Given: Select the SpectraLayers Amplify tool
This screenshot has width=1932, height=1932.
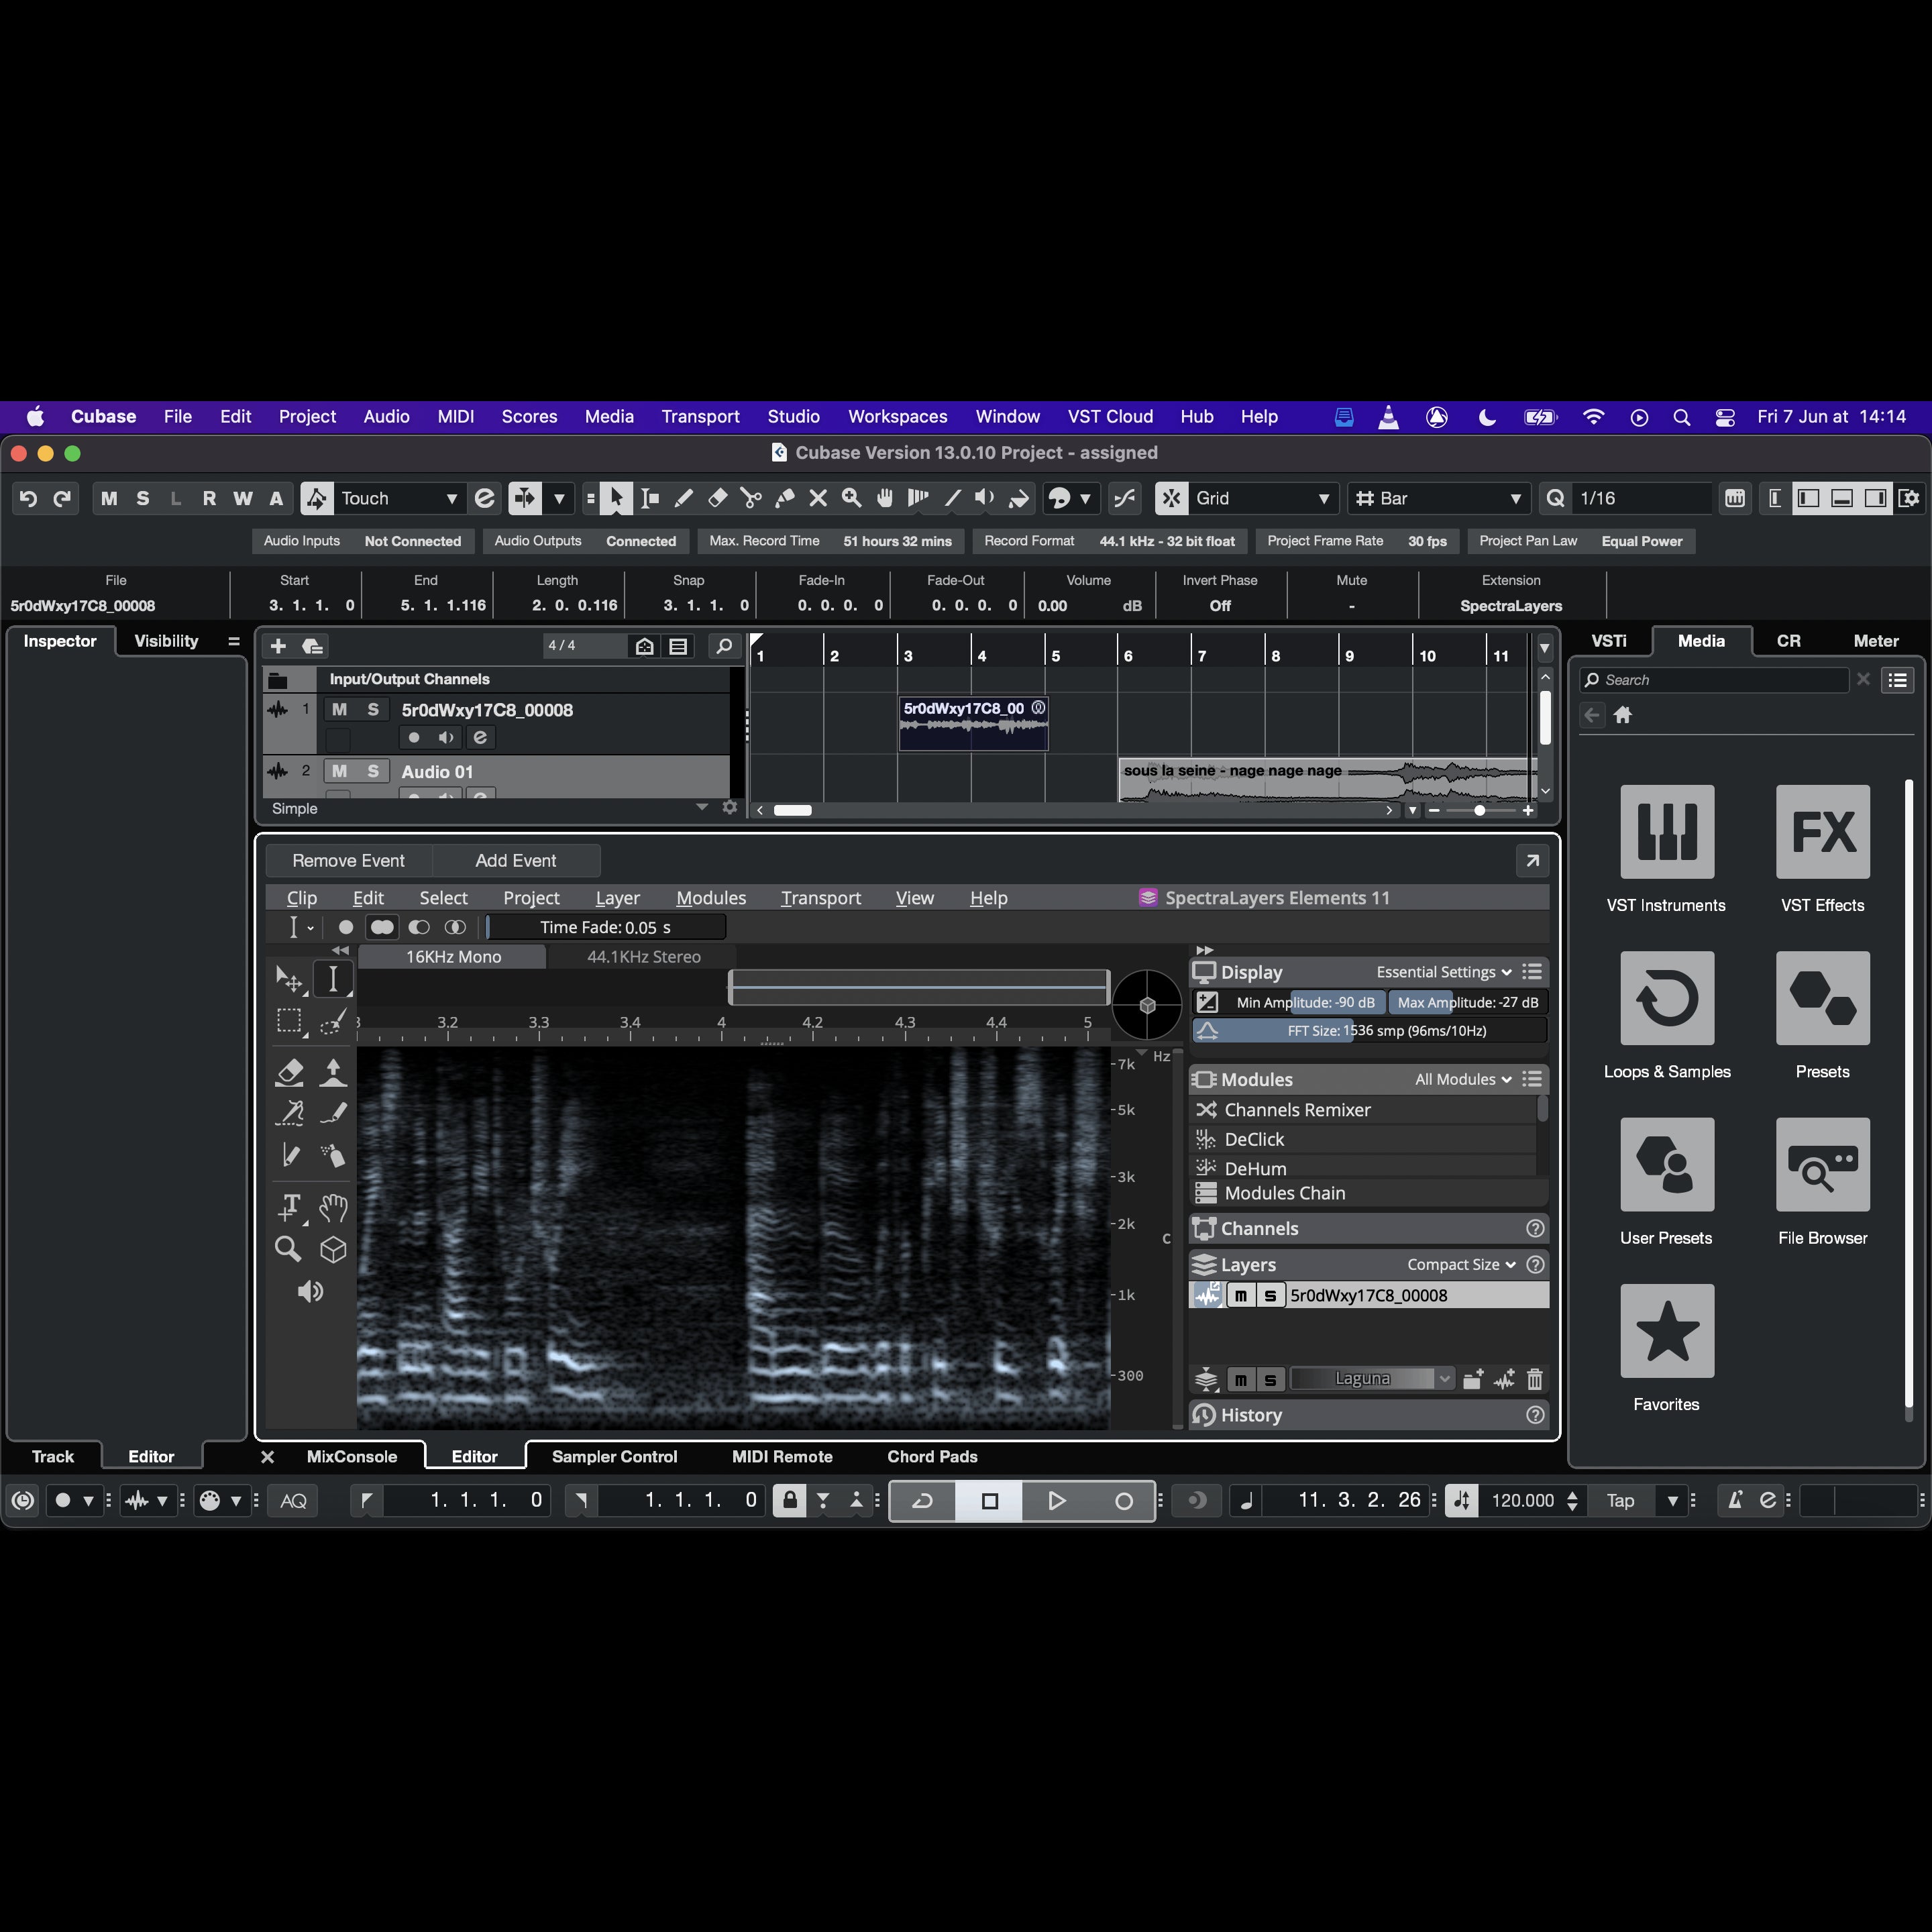Looking at the screenshot, I should click(x=333, y=1072).
